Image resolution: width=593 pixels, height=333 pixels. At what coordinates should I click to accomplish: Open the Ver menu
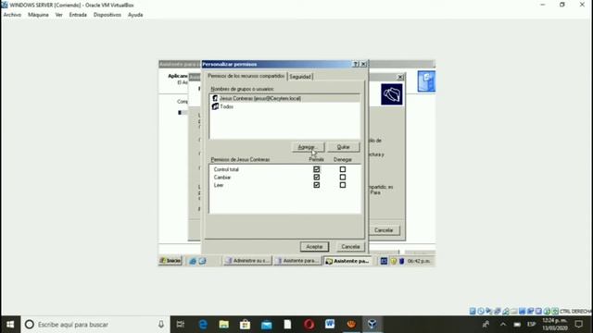point(58,15)
